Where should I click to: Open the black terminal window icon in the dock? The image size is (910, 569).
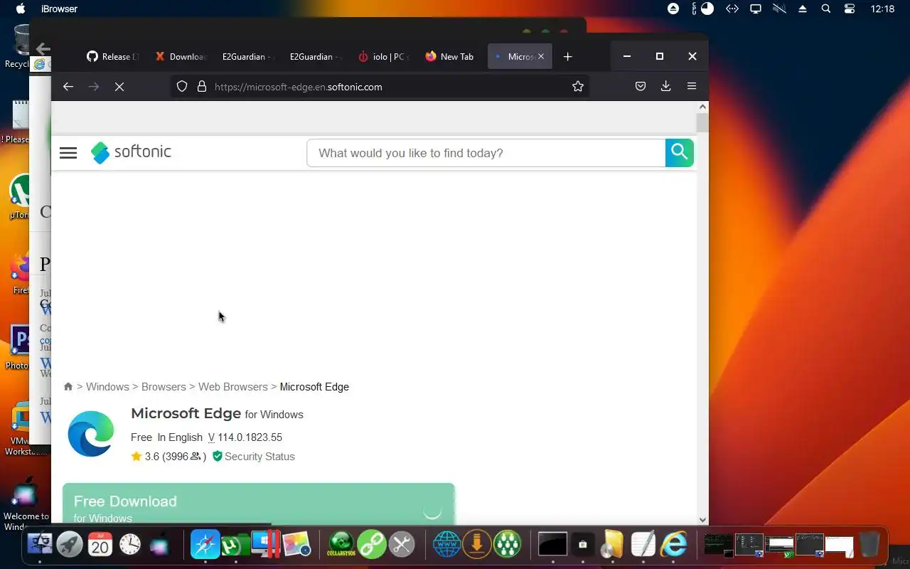coord(552,545)
